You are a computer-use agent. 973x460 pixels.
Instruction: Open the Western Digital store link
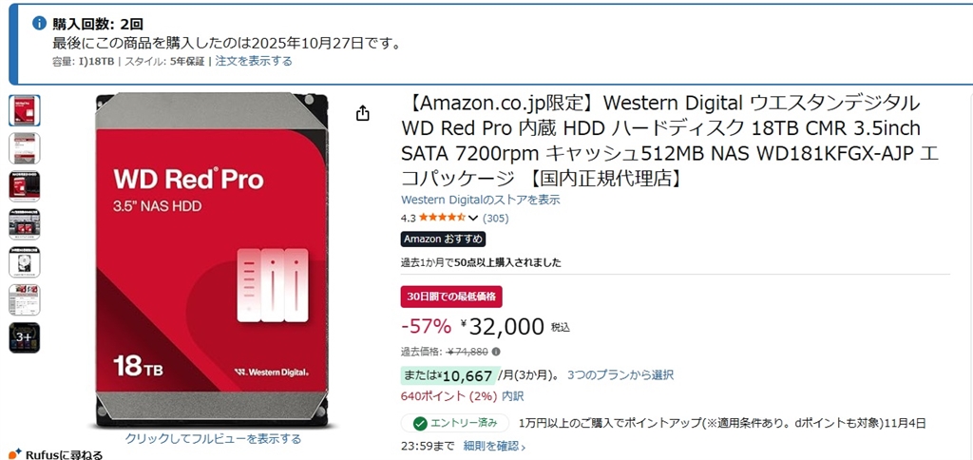(x=481, y=200)
